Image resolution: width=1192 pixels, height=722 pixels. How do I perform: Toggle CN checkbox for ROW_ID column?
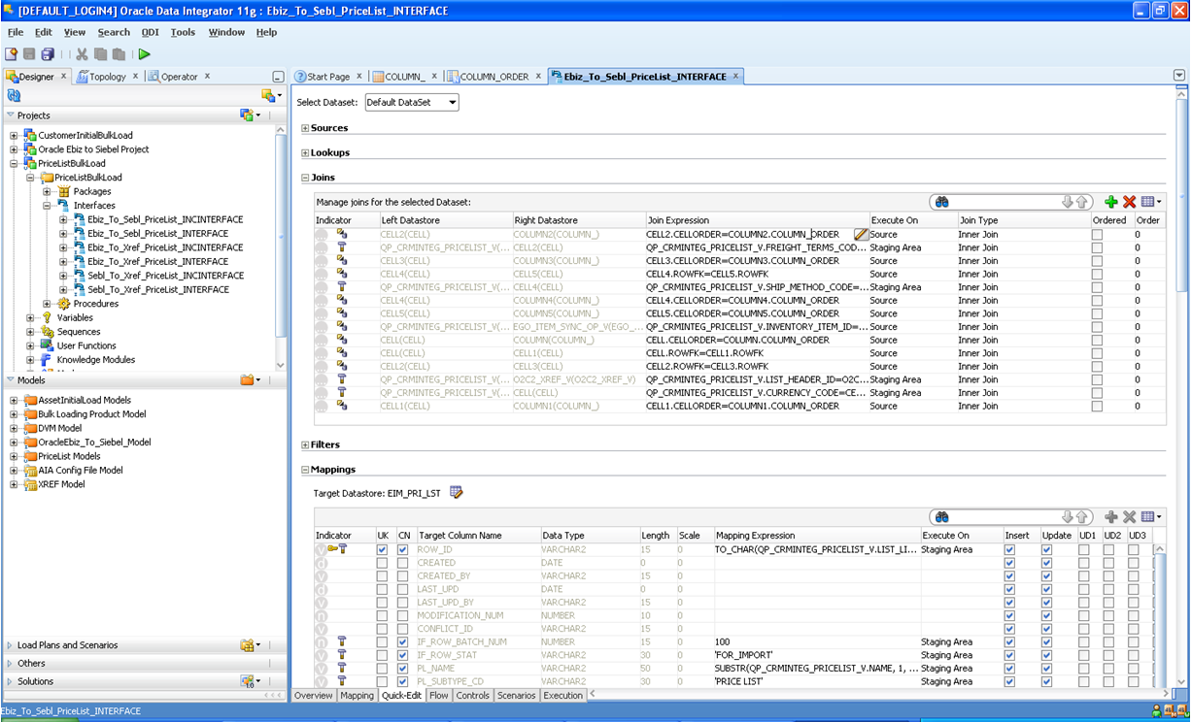coord(403,550)
